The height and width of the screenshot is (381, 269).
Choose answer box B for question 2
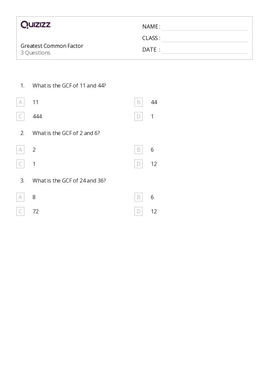pos(139,150)
